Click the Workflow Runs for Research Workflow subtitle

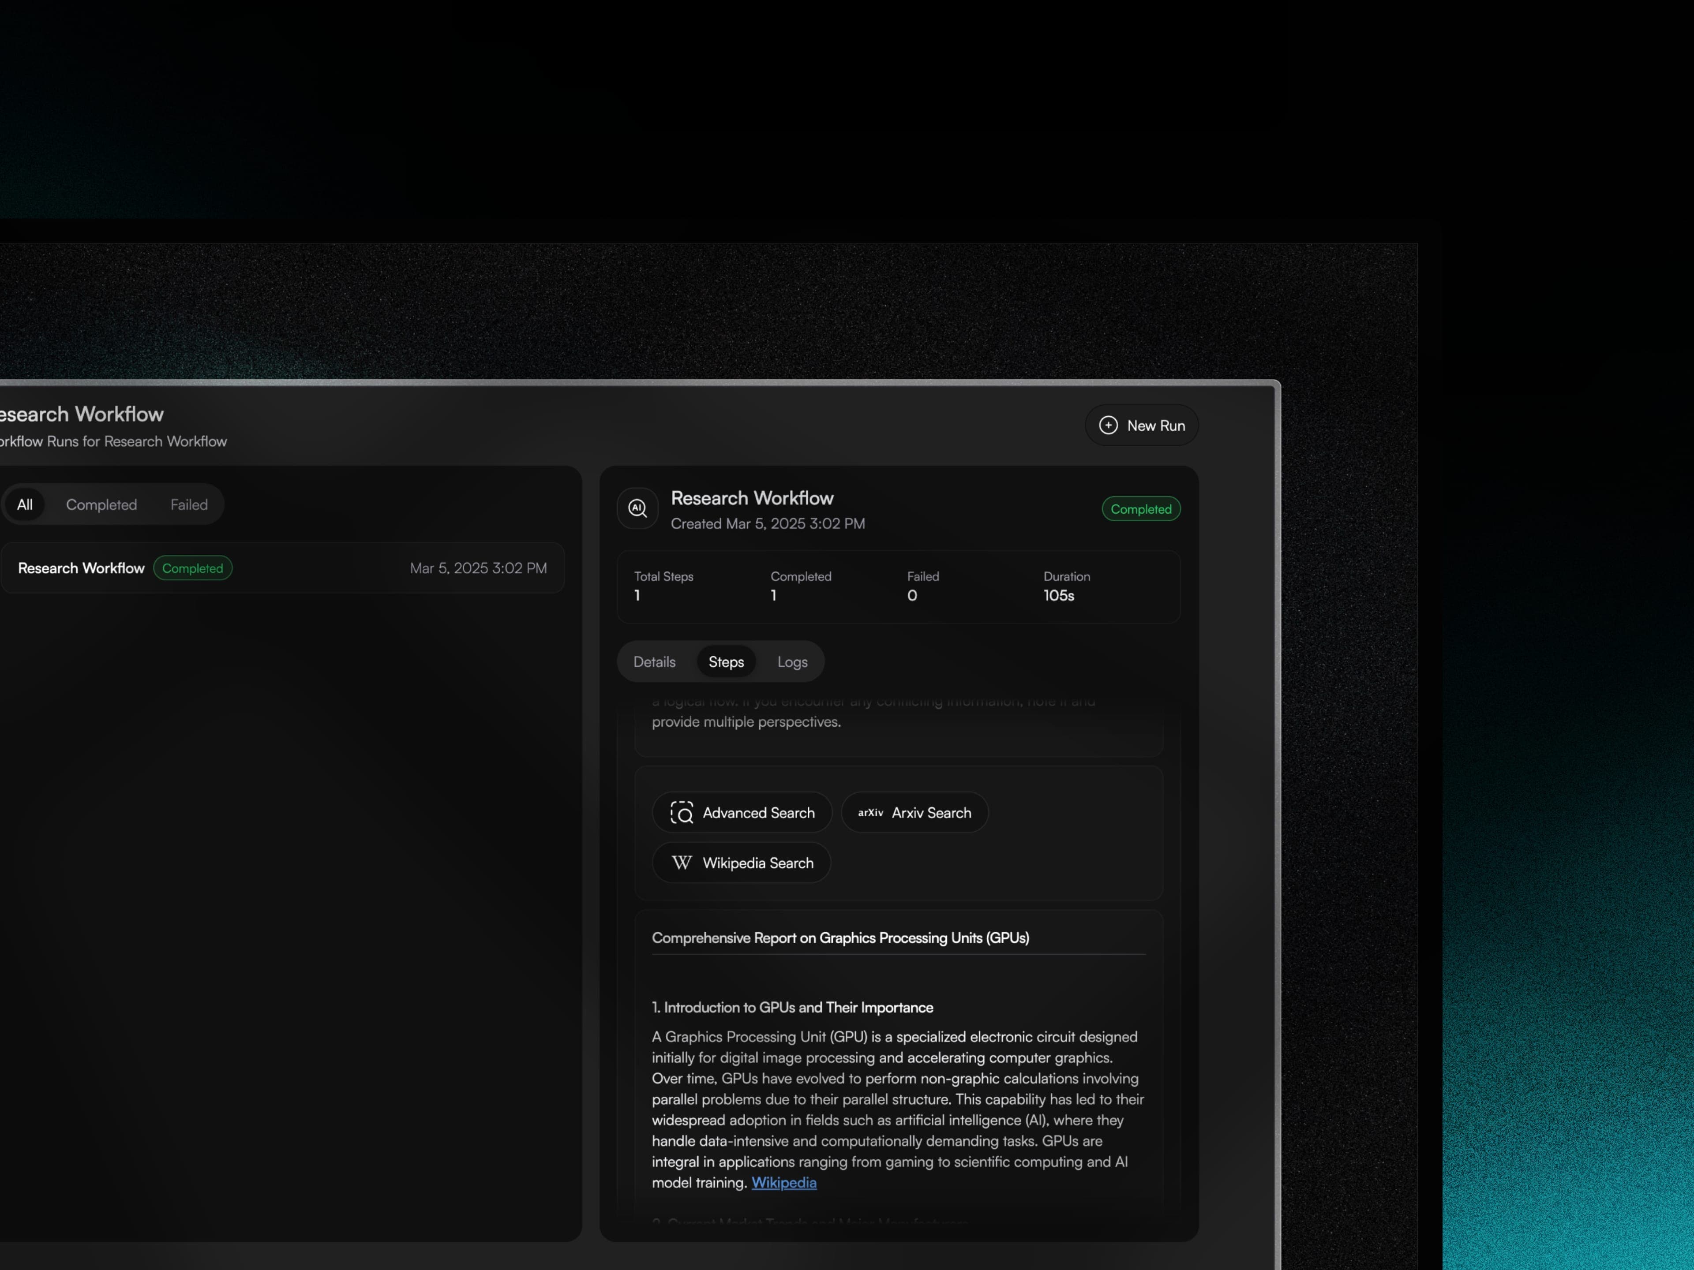(113, 442)
